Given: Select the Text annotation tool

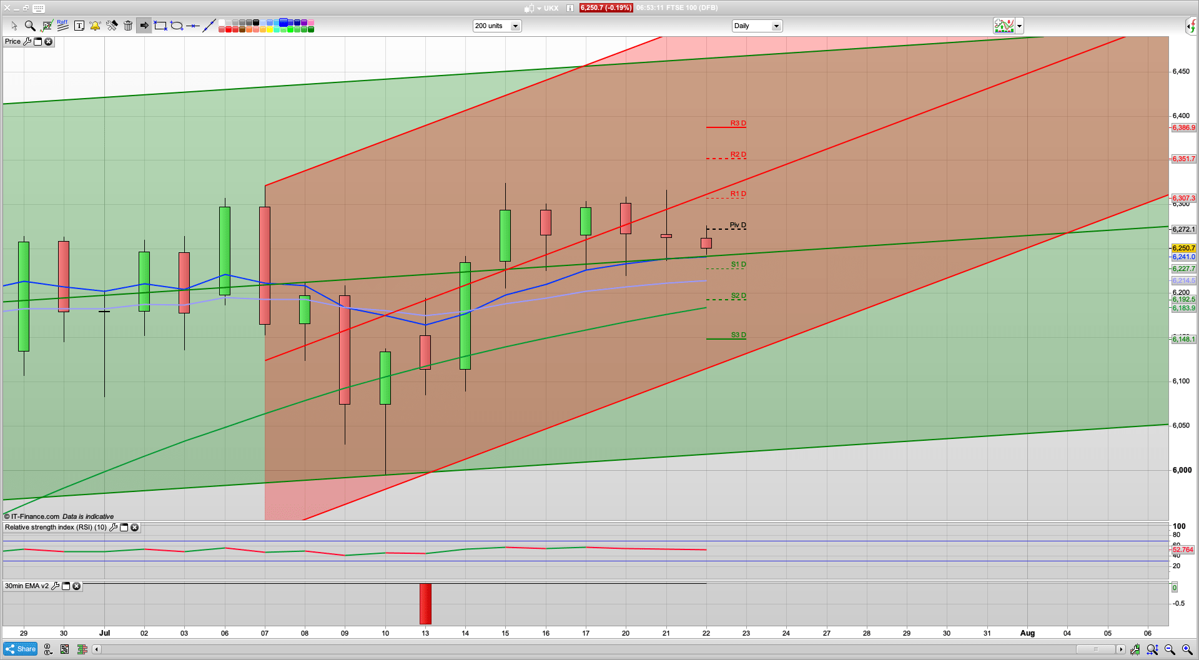Looking at the screenshot, I should click(79, 26).
